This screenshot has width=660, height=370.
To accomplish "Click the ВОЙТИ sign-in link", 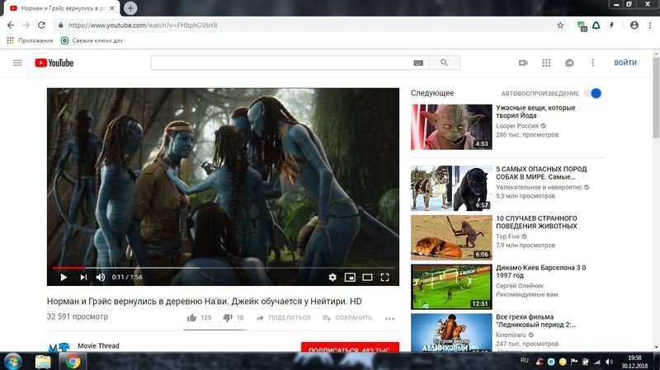I will pos(625,63).
